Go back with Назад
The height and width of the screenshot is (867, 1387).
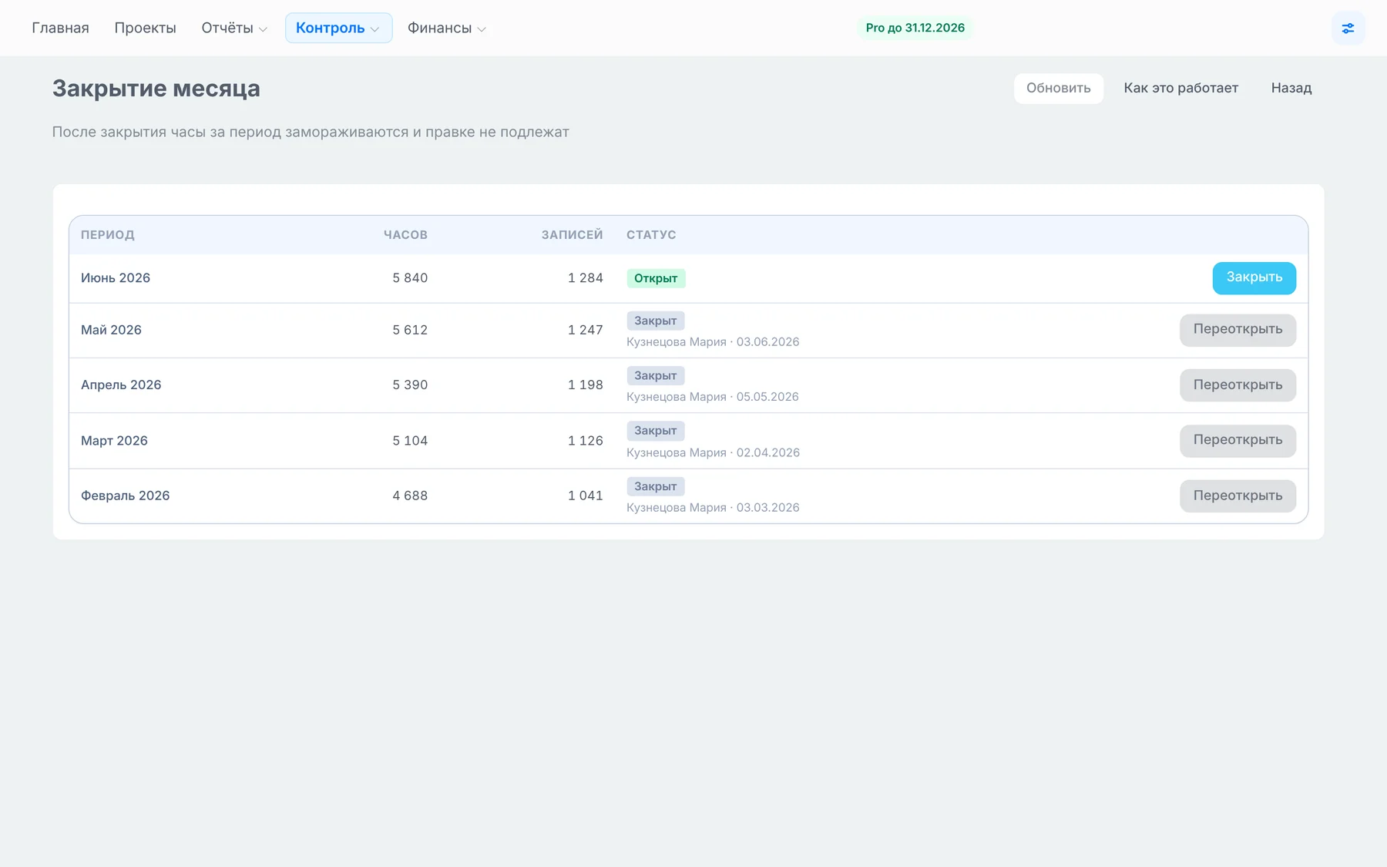point(1291,88)
